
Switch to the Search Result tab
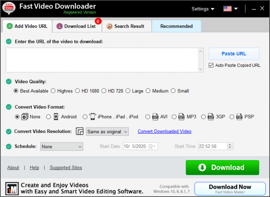tap(127, 26)
